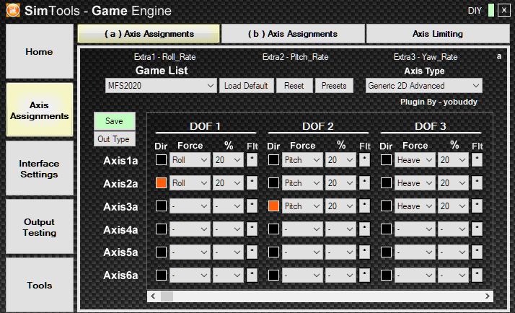Open the Presets button
Screen dimensions: 515x313
(334, 86)
